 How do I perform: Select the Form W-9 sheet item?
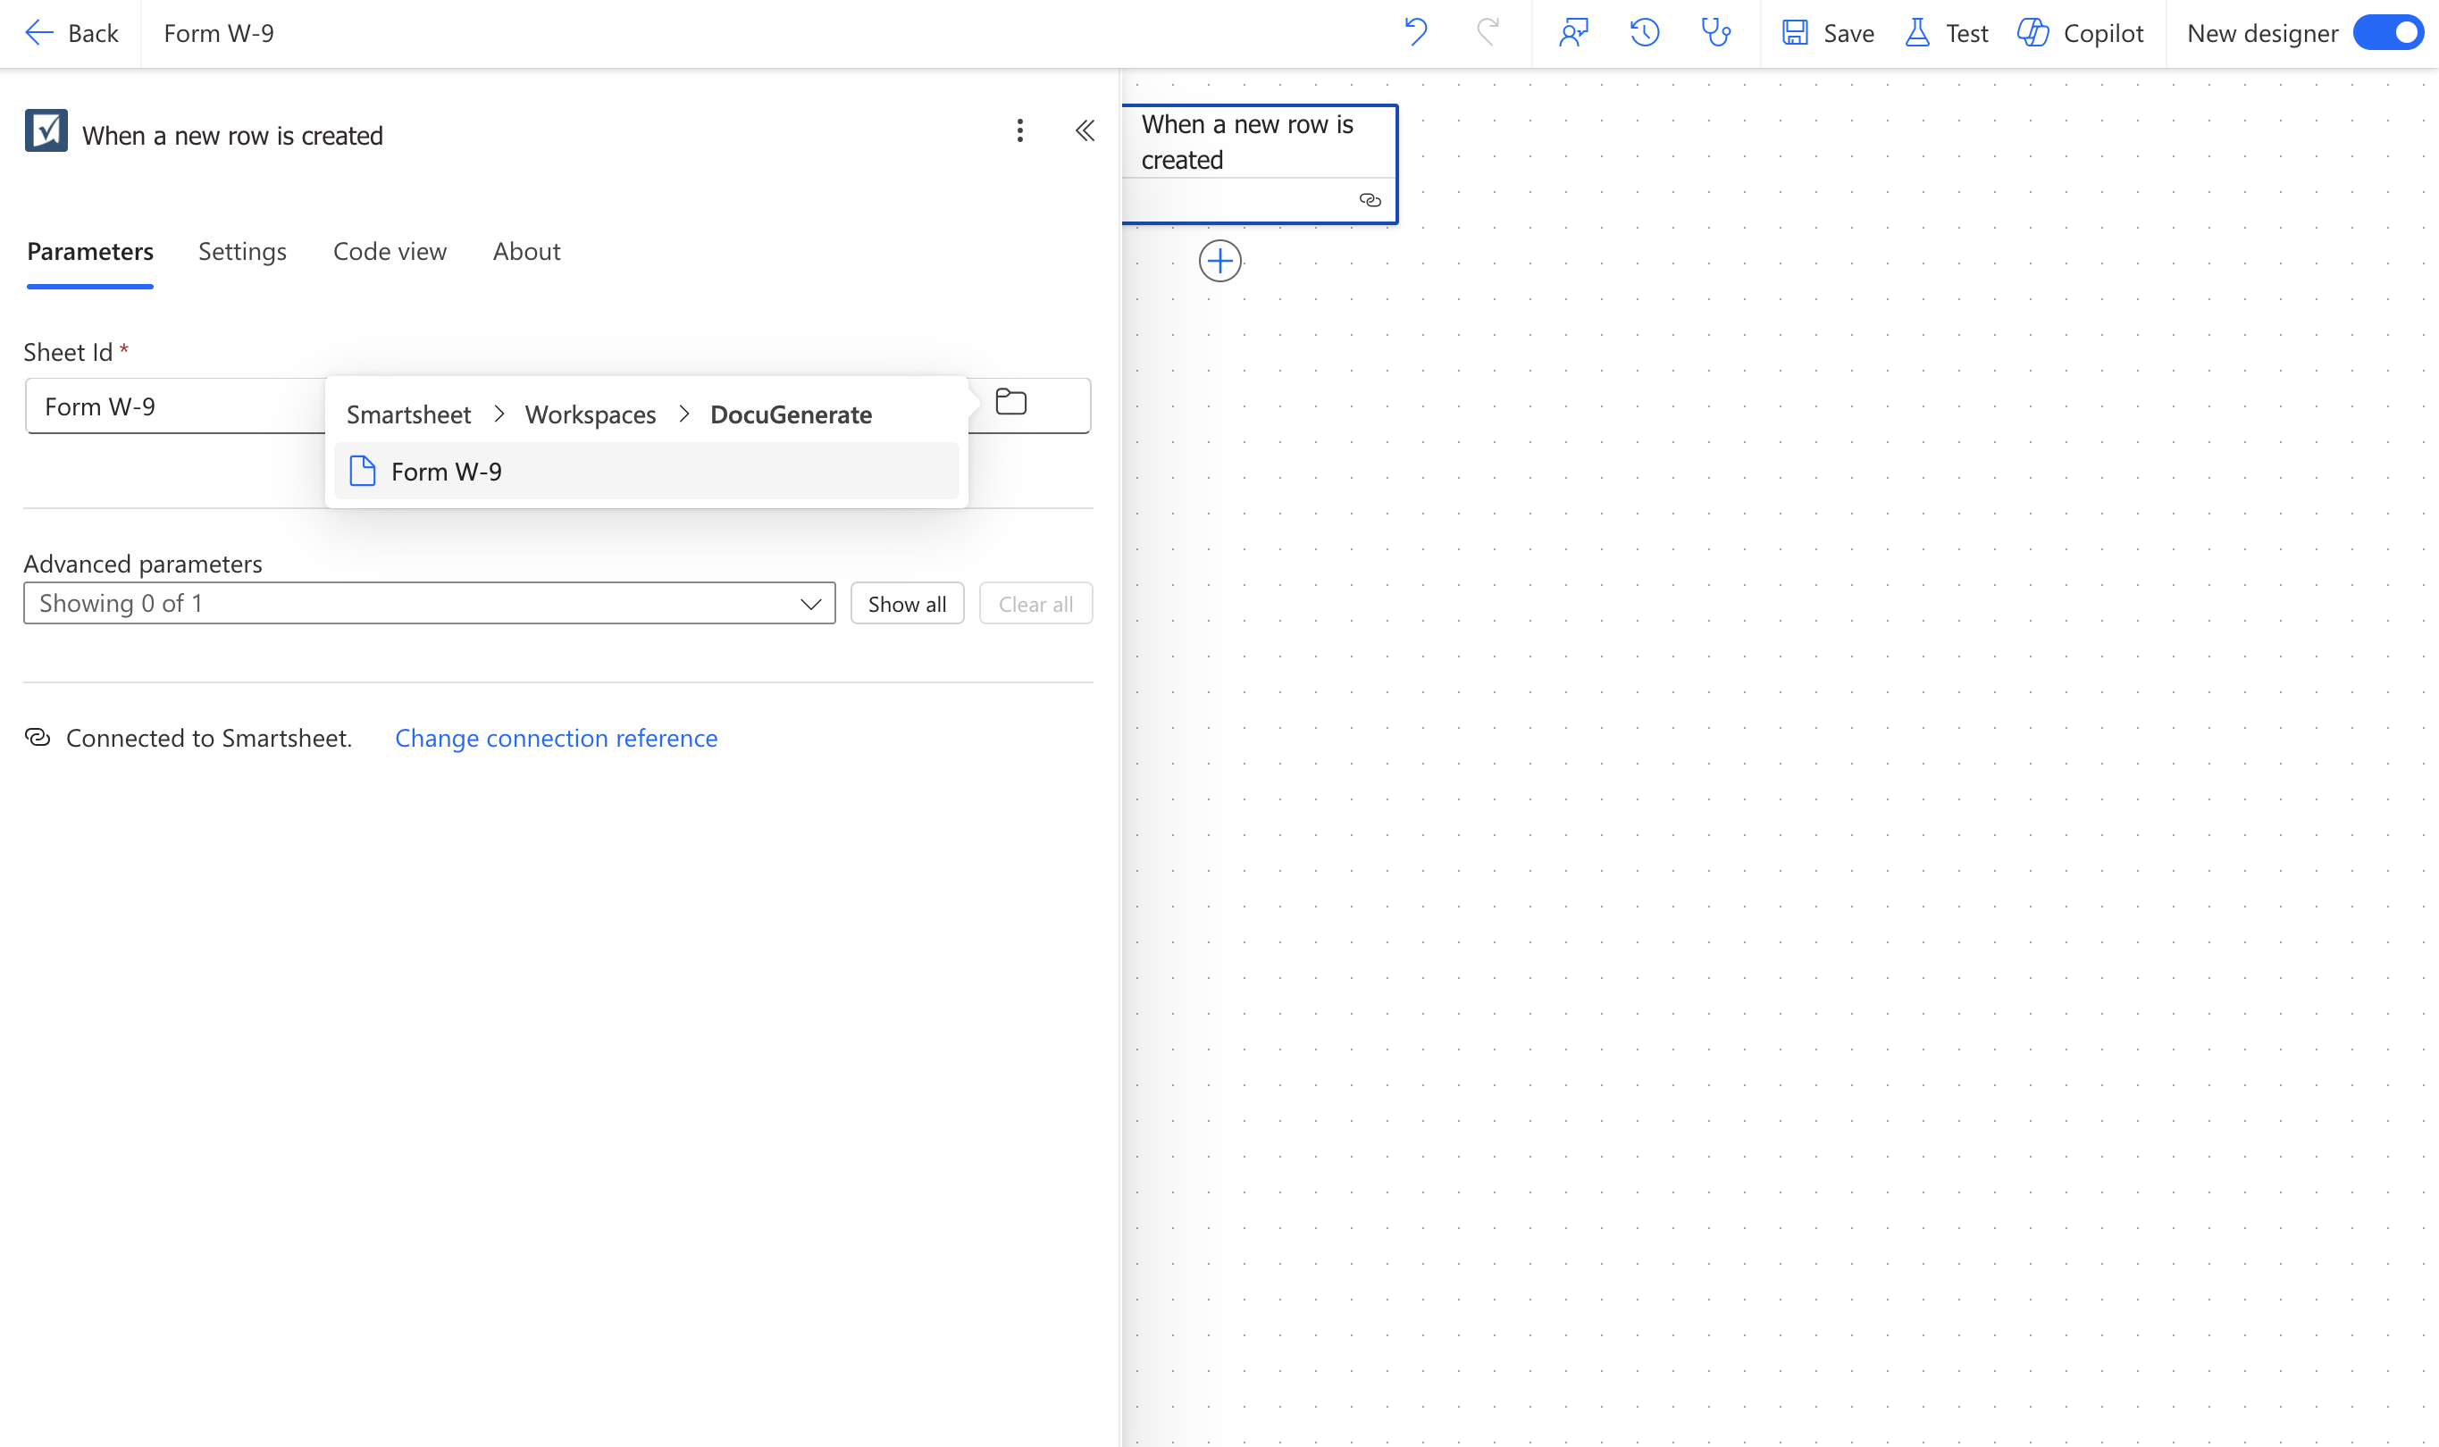[x=646, y=471]
